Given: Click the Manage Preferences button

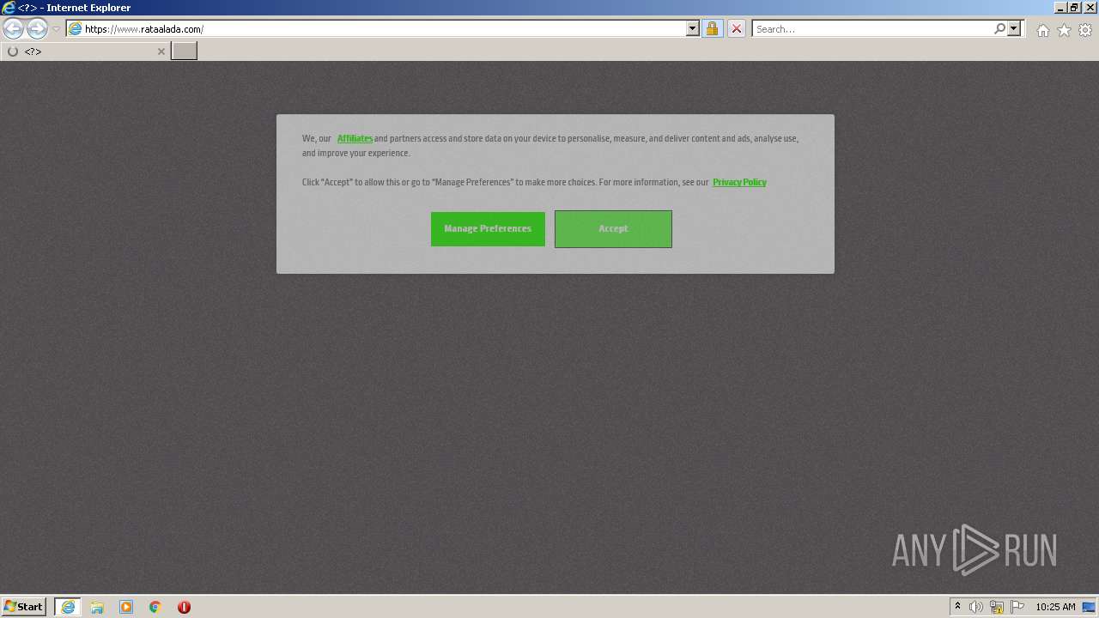Looking at the screenshot, I should [x=488, y=229].
